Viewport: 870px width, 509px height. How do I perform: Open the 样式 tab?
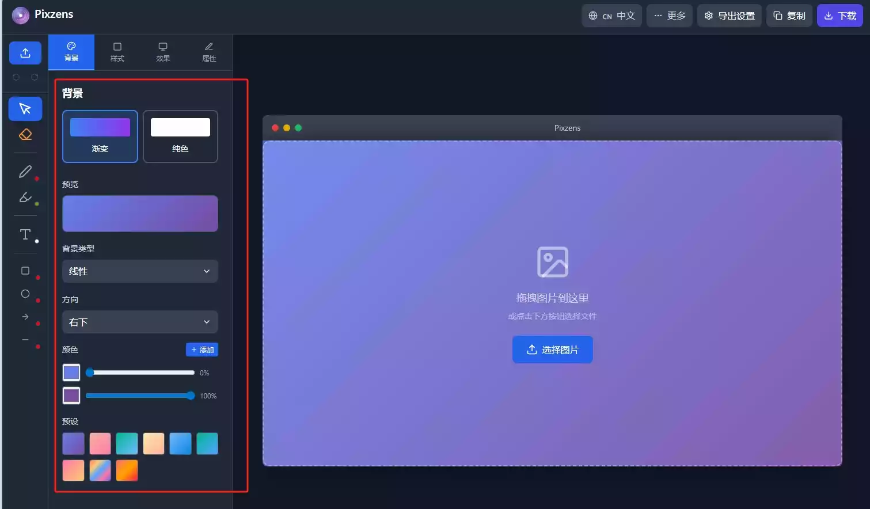pos(117,52)
